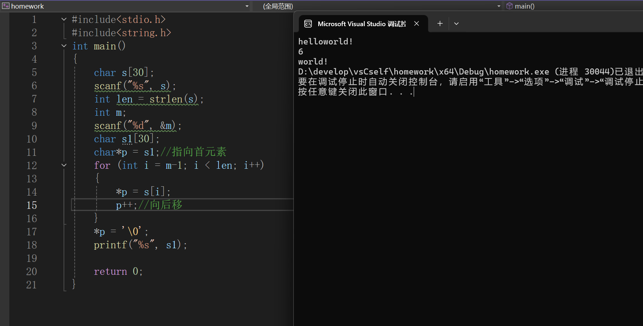The image size is (643, 326).
Task: Click the scanf("%s", s) statement
Action: click(135, 86)
